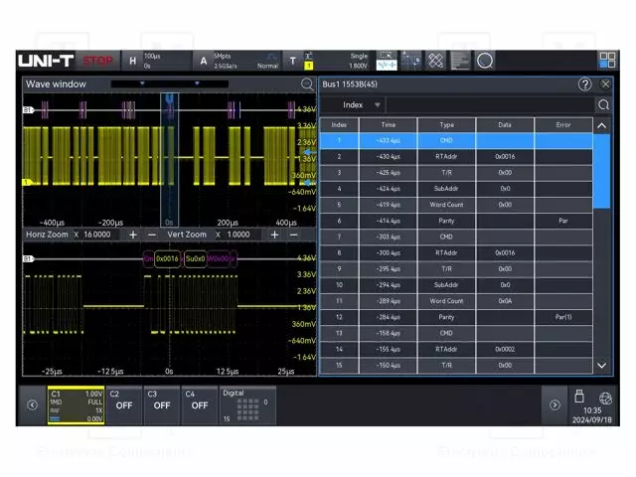Open the Bus1 1553B help icon

click(585, 84)
